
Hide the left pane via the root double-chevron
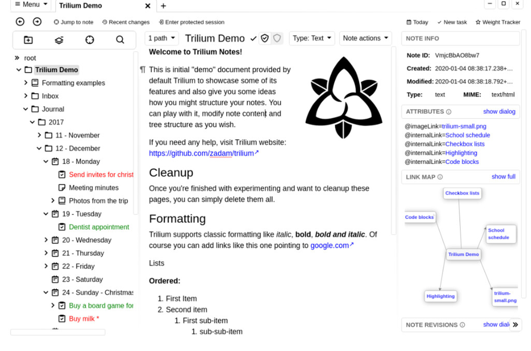(x=17, y=58)
